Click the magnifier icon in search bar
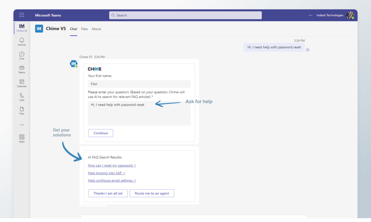 pos(113,15)
